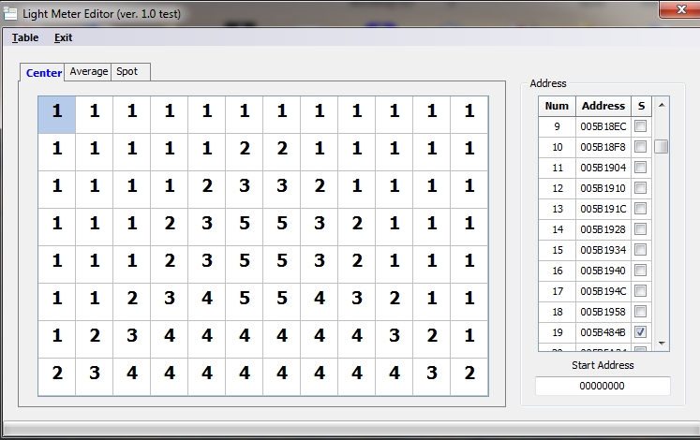Tick the checkbox in row 13 (005B191C)

[641, 209]
